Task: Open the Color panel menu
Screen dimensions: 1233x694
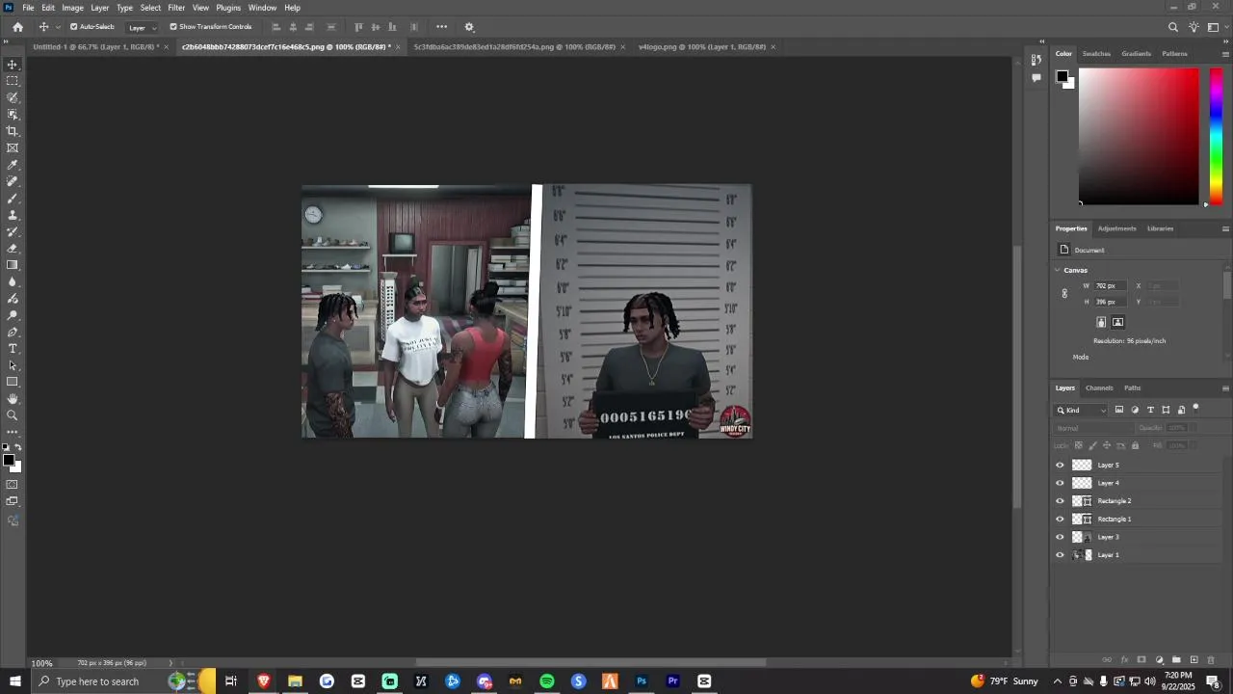Action: coord(1225,54)
